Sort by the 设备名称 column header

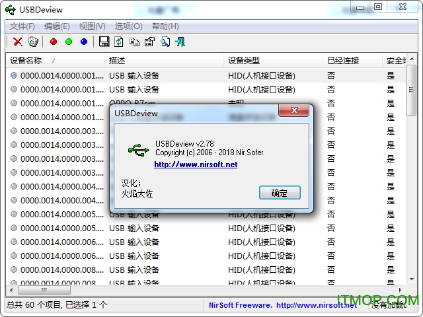[x=55, y=60]
